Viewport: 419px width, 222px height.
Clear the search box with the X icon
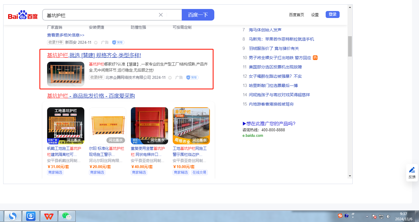click(161, 15)
